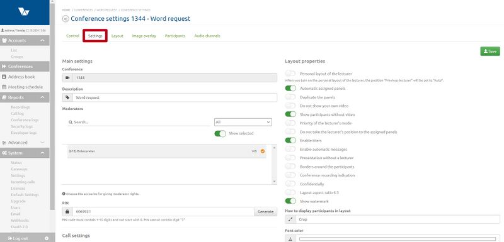Click the tag icon in the Description field

67,97
